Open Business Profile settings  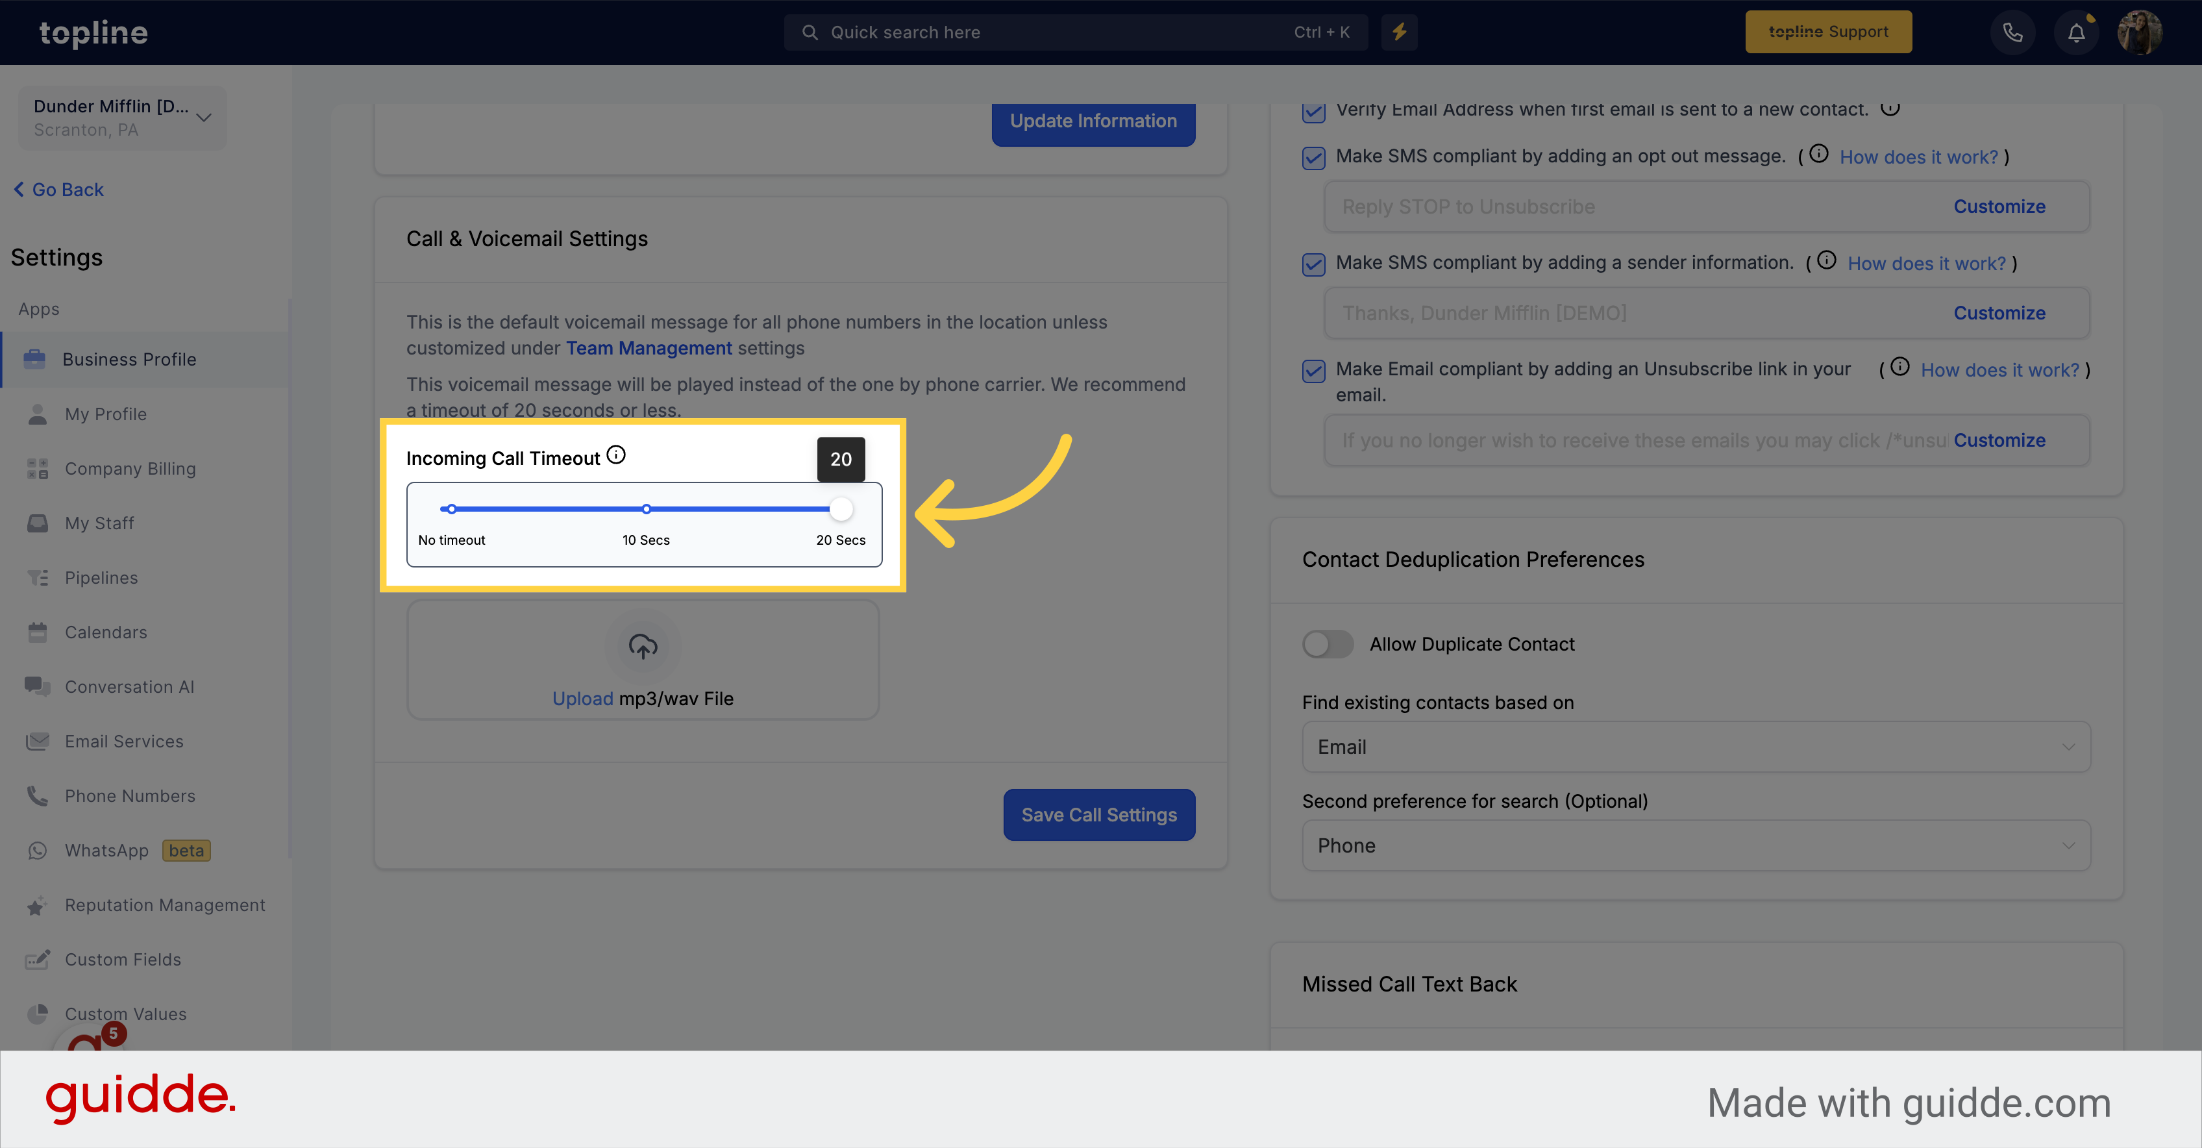click(x=145, y=360)
